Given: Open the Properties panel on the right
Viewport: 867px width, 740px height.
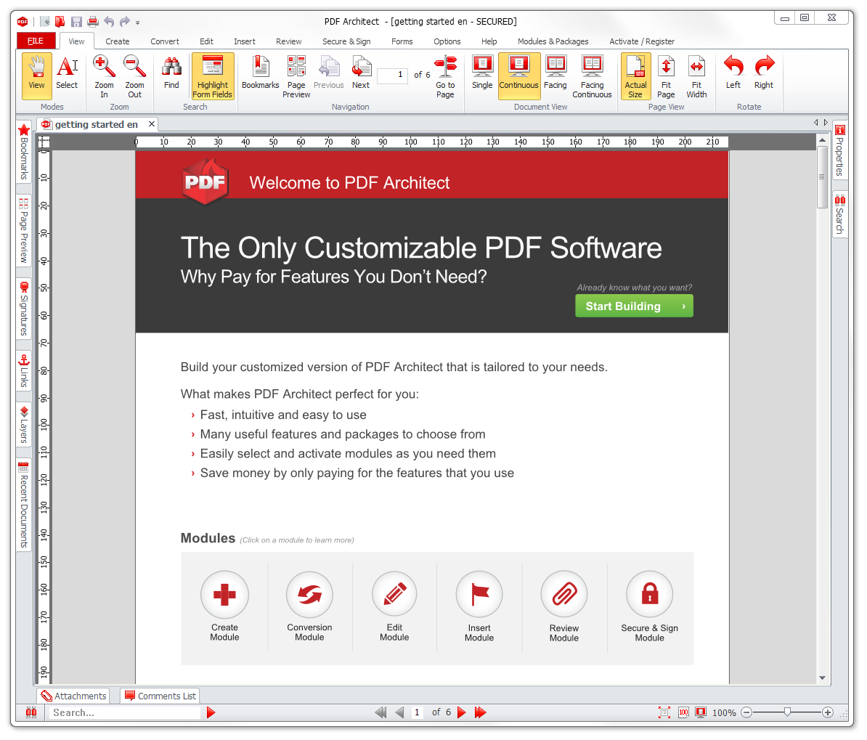Looking at the screenshot, I should [x=840, y=150].
